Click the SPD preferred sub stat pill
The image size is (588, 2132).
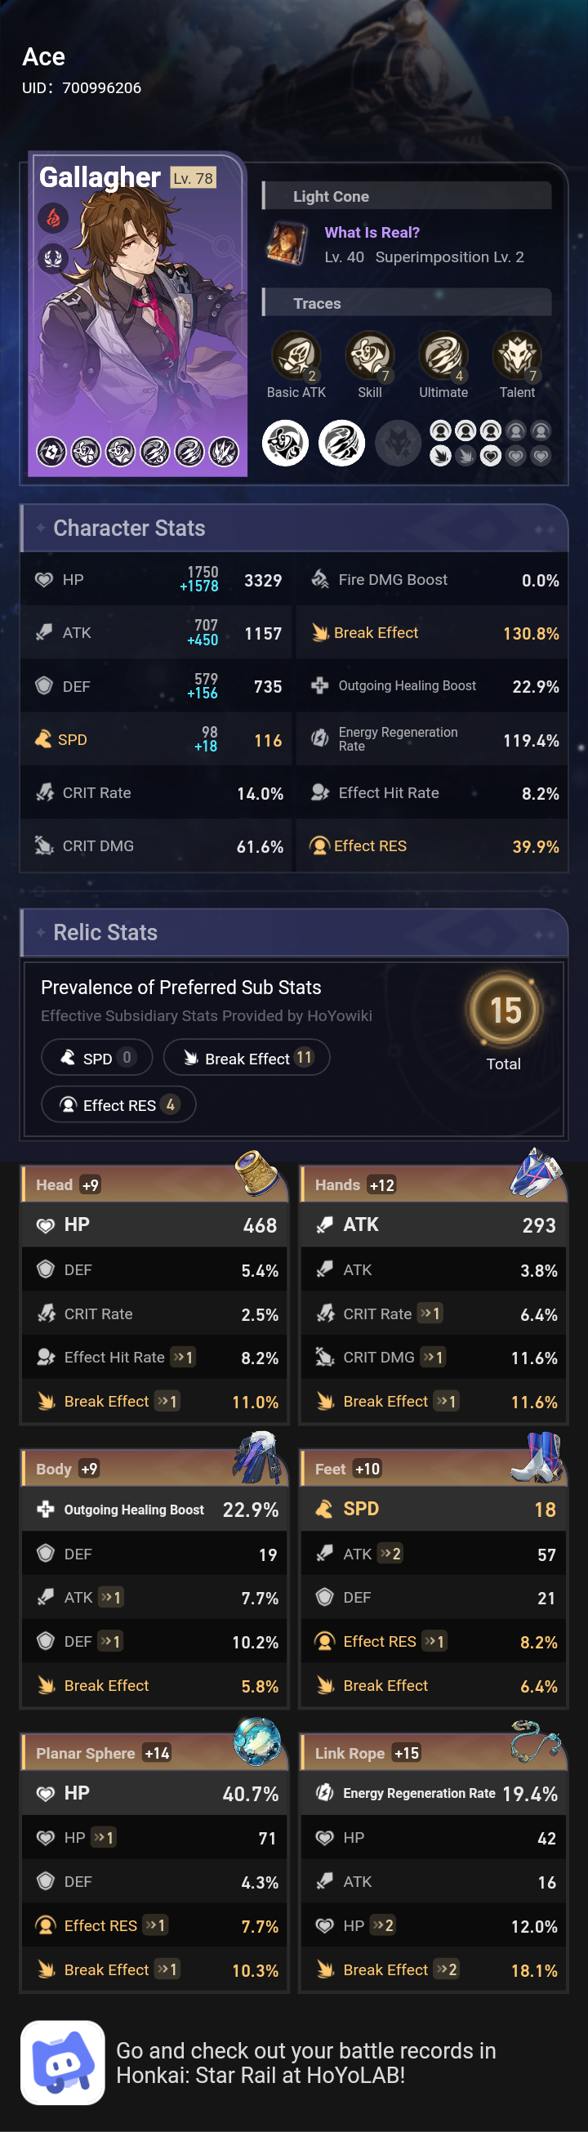point(96,1058)
